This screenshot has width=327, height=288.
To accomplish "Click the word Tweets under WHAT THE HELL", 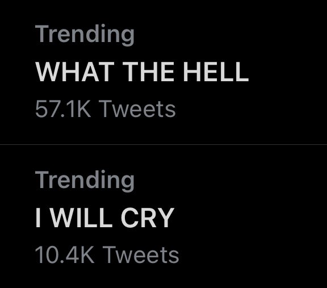I will (x=137, y=108).
